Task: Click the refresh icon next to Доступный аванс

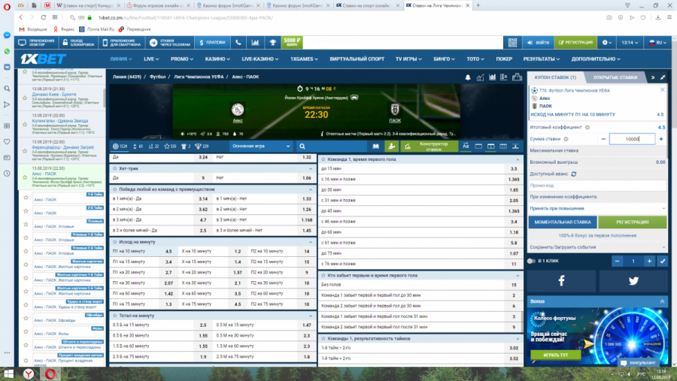Action: tap(574, 174)
